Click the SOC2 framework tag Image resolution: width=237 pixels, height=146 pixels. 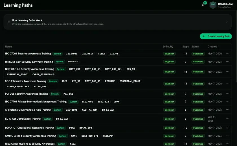point(64,81)
